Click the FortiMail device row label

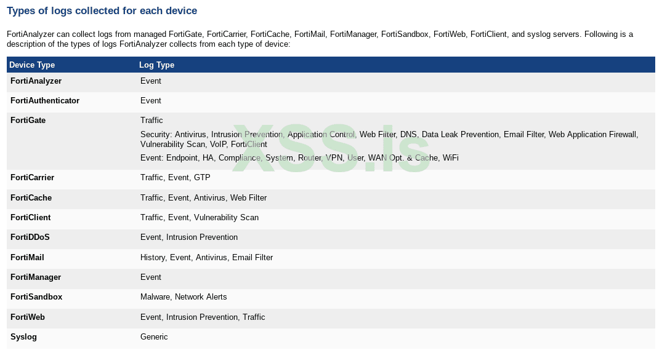click(27, 258)
